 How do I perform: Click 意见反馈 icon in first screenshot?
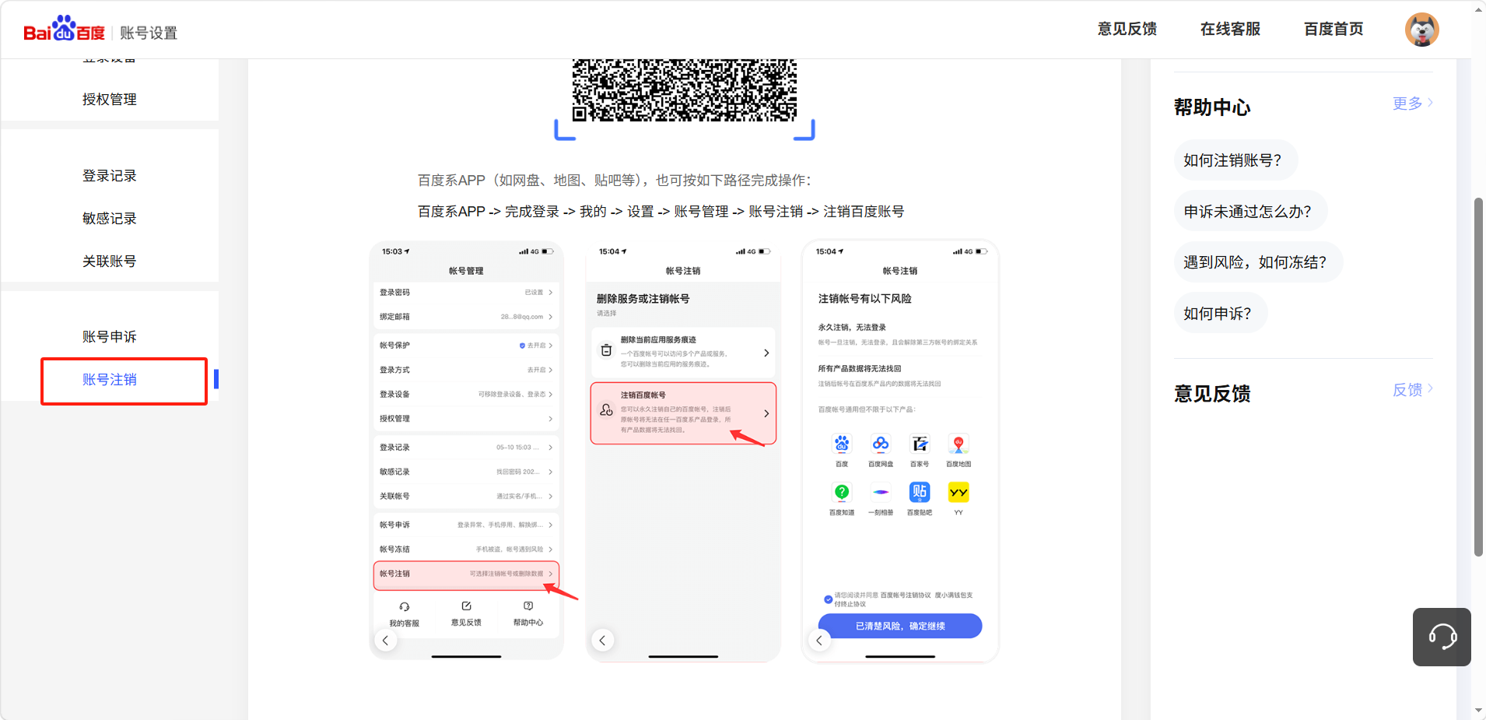(466, 606)
